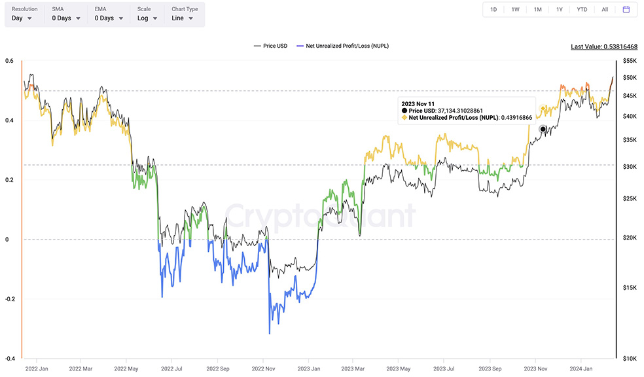Select the 1D time range
Viewport: 644px width, 377px height.
[493, 10]
